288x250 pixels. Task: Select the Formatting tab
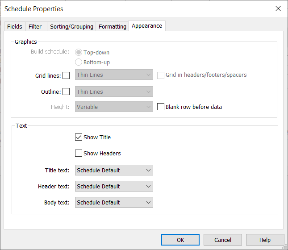click(112, 27)
